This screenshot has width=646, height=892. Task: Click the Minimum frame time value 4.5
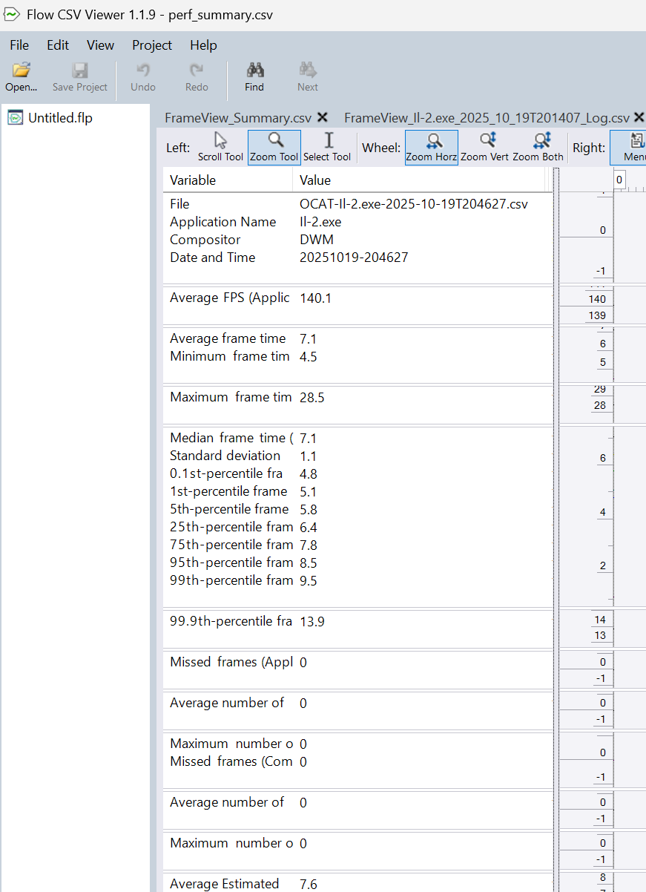[309, 356]
